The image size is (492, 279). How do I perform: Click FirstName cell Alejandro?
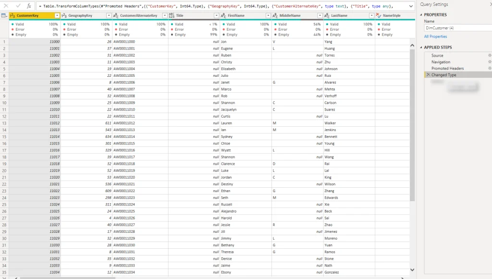(246, 211)
